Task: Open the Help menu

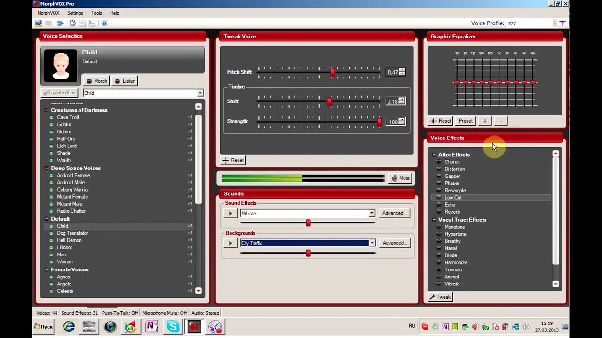Action: [x=114, y=13]
